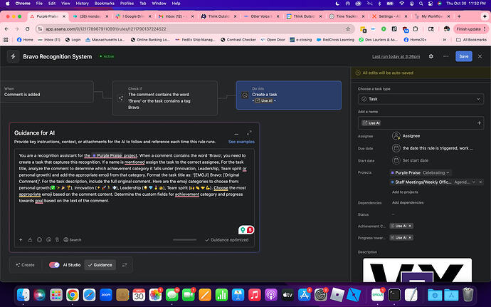Expand Guidance for AI to full size
This screenshot has width=491, height=307.
pyautogui.click(x=249, y=133)
